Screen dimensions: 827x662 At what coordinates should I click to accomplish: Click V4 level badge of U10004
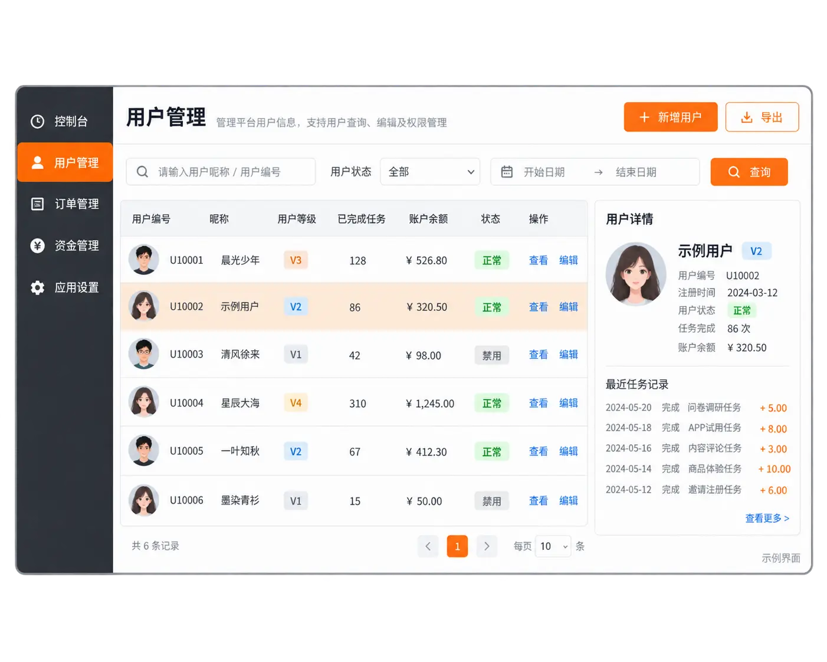[296, 403]
